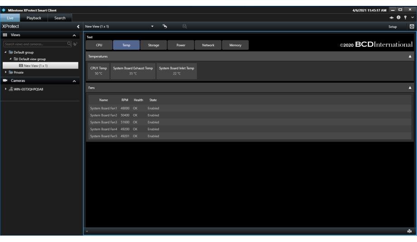Click the reload view icon in toolbar
417x242 pixels.
165,26
